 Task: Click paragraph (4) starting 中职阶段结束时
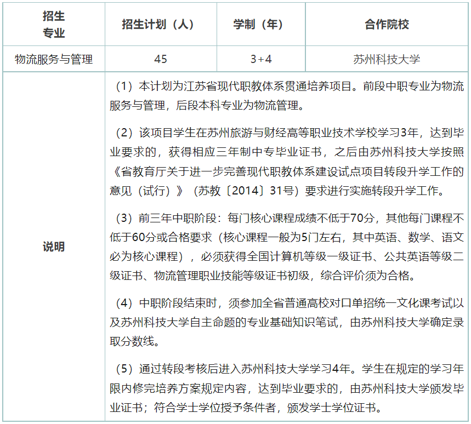coord(287,322)
